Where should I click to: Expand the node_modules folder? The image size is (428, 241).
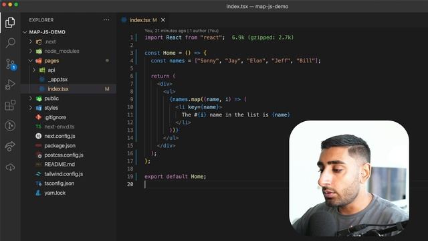[x=31, y=51]
